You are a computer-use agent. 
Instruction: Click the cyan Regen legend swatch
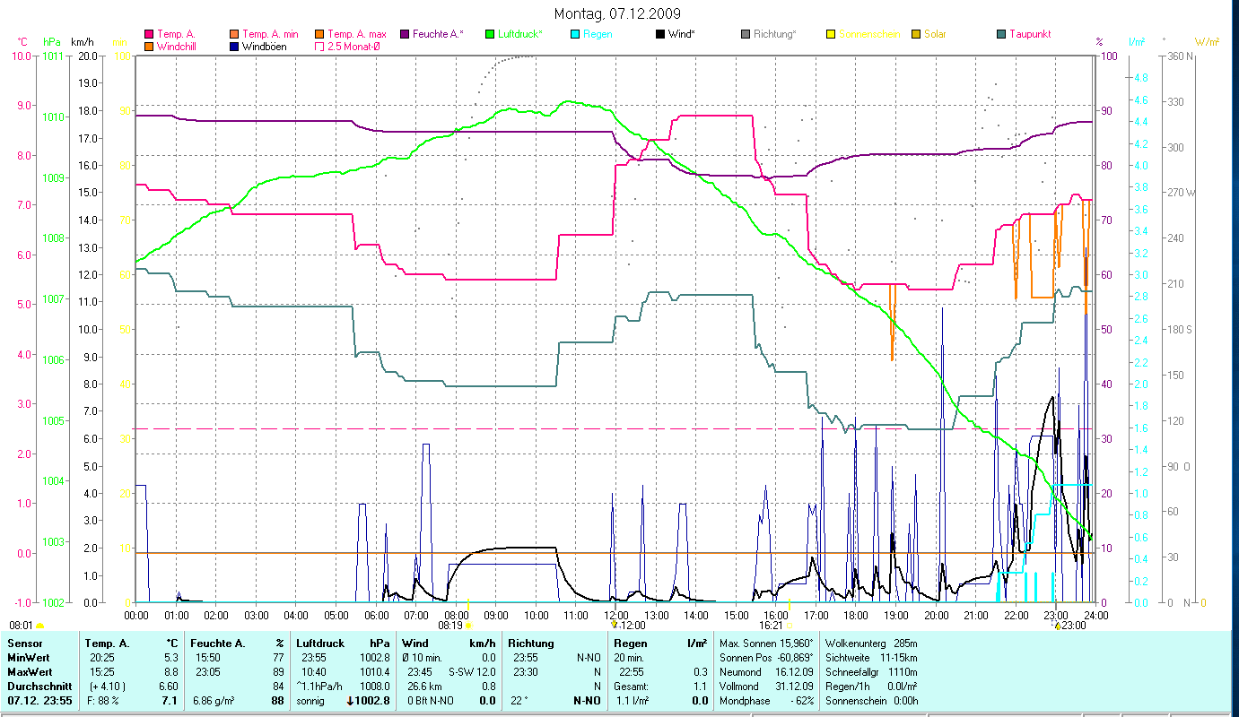[575, 34]
